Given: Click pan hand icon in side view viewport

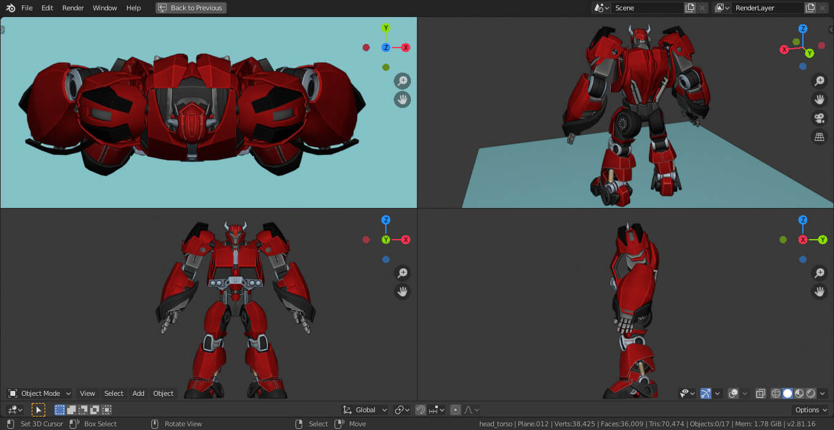Looking at the screenshot, I should (819, 292).
